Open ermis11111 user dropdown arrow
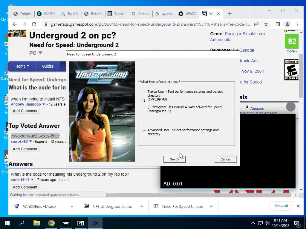 [32, 180]
